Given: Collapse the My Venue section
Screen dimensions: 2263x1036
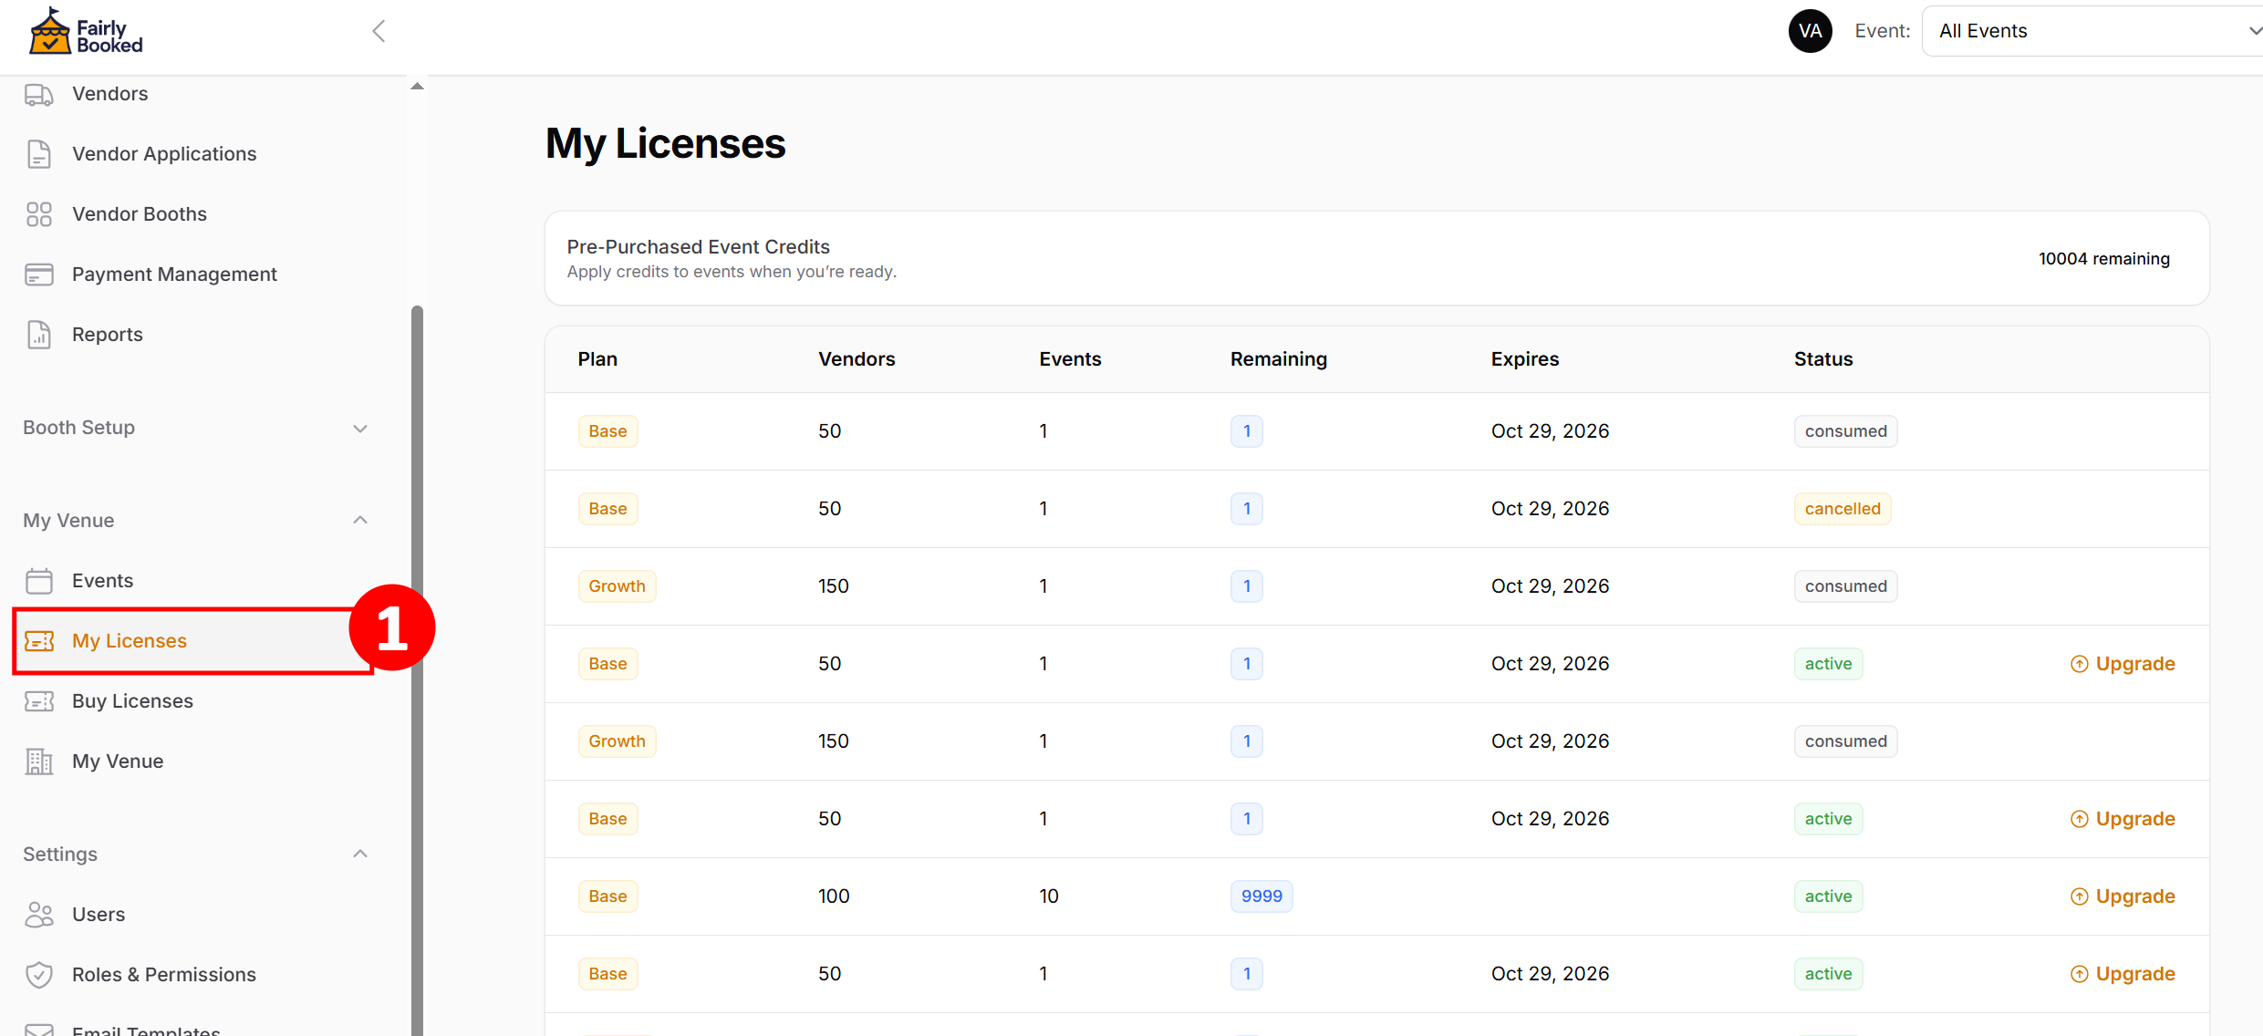Looking at the screenshot, I should tap(360, 521).
